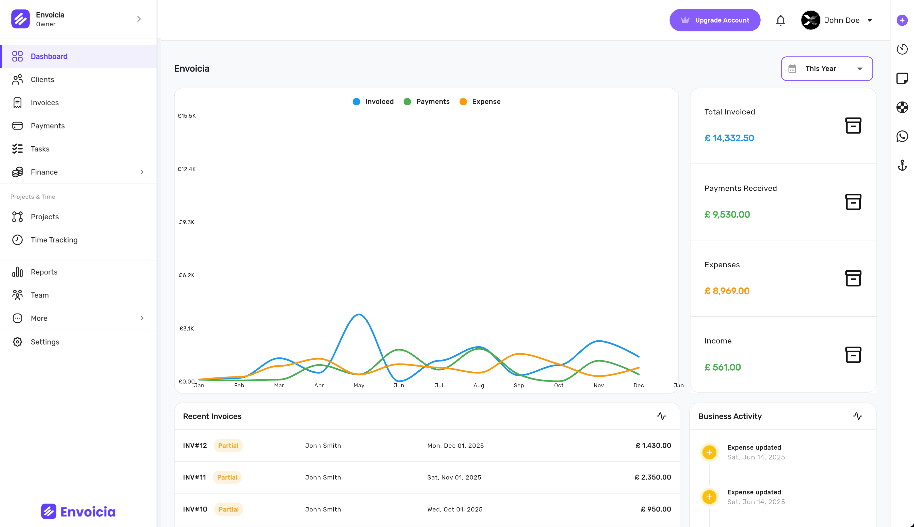
Task: Open the timer icon in right sidebar
Action: (902, 49)
